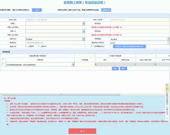Open the 取票类型 dropdown on the right
The height and width of the screenshot is (135, 170).
[168, 38]
